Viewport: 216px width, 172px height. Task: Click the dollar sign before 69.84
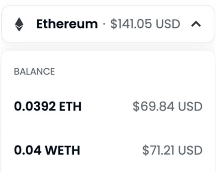point(136,106)
